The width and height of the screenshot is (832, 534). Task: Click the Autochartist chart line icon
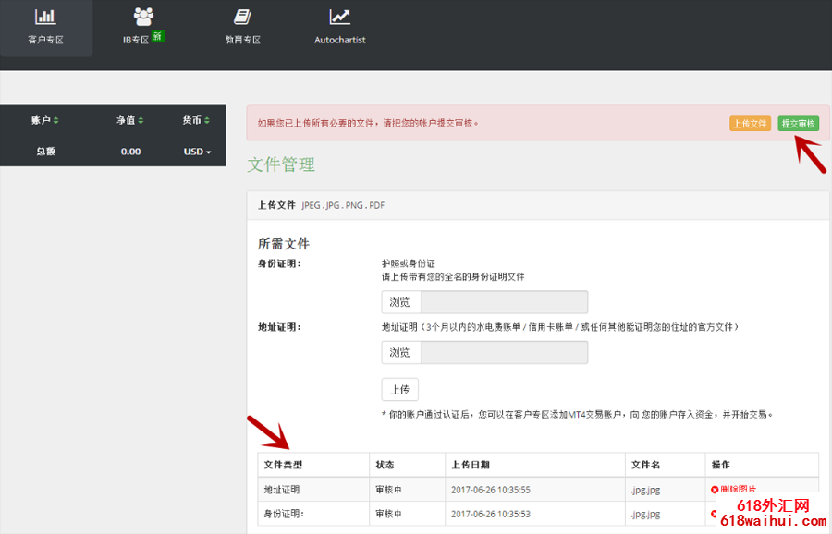(x=339, y=17)
